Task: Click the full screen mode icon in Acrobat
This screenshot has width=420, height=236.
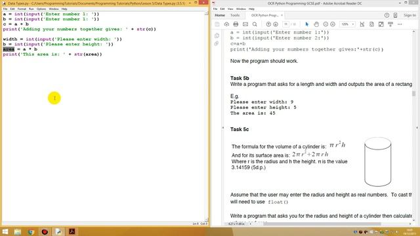Action: 381,24
